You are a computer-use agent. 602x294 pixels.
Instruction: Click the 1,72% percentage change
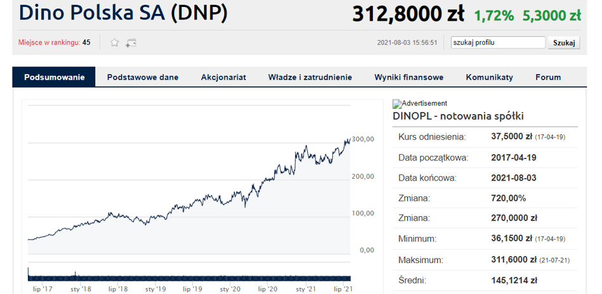tap(494, 16)
